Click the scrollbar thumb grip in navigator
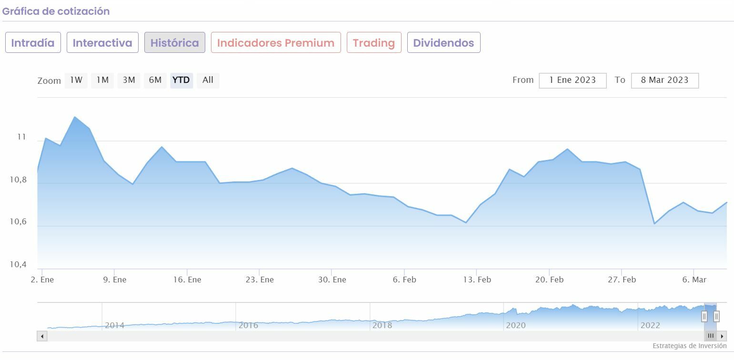This screenshot has height=360, width=734. click(x=710, y=336)
